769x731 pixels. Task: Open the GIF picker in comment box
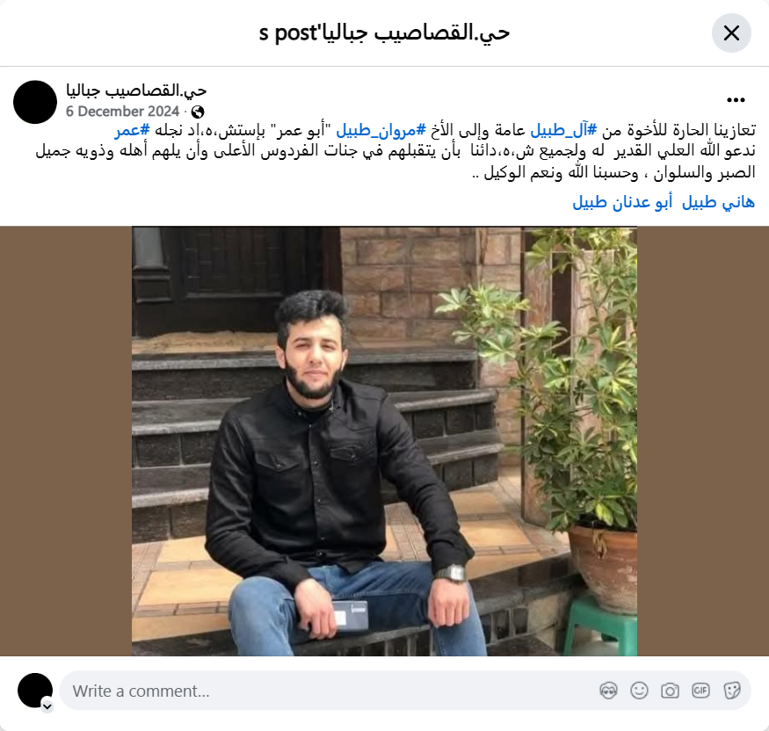(700, 691)
